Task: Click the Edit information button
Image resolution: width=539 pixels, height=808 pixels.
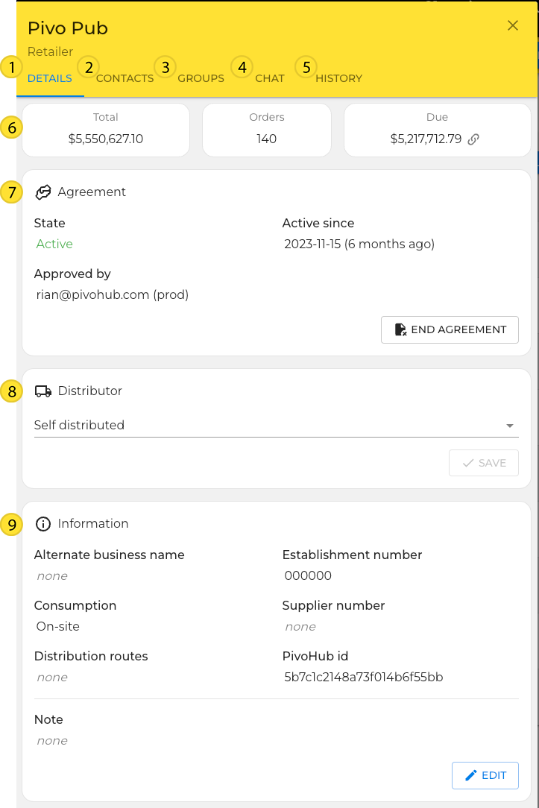Action: (x=485, y=775)
